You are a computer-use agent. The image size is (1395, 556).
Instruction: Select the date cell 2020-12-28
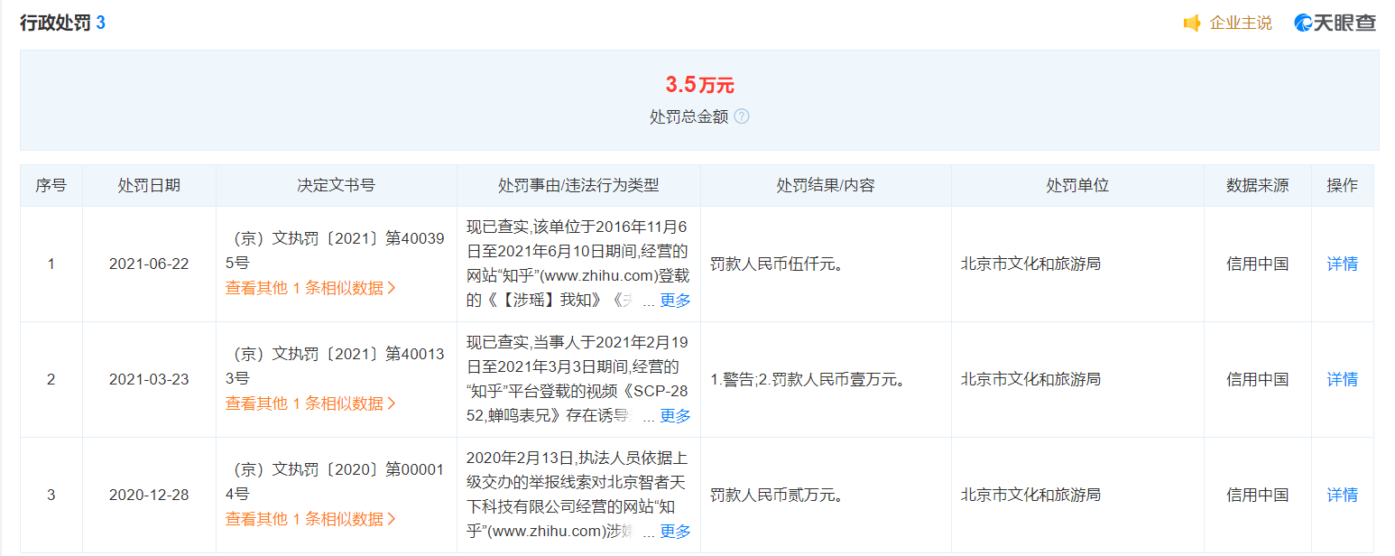pyautogui.click(x=149, y=495)
